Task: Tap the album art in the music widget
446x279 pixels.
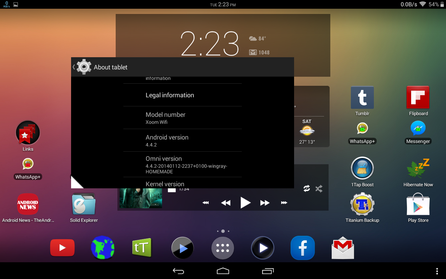Action: pyautogui.click(x=140, y=198)
